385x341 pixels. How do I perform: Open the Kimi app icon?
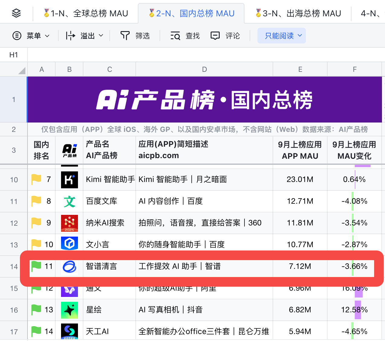pyautogui.click(x=69, y=180)
